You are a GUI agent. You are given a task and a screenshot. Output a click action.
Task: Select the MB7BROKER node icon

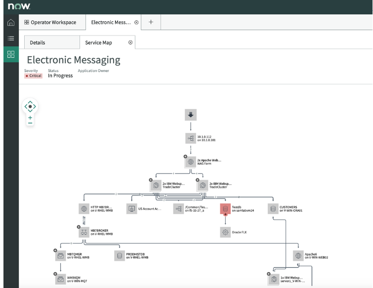pos(84,232)
